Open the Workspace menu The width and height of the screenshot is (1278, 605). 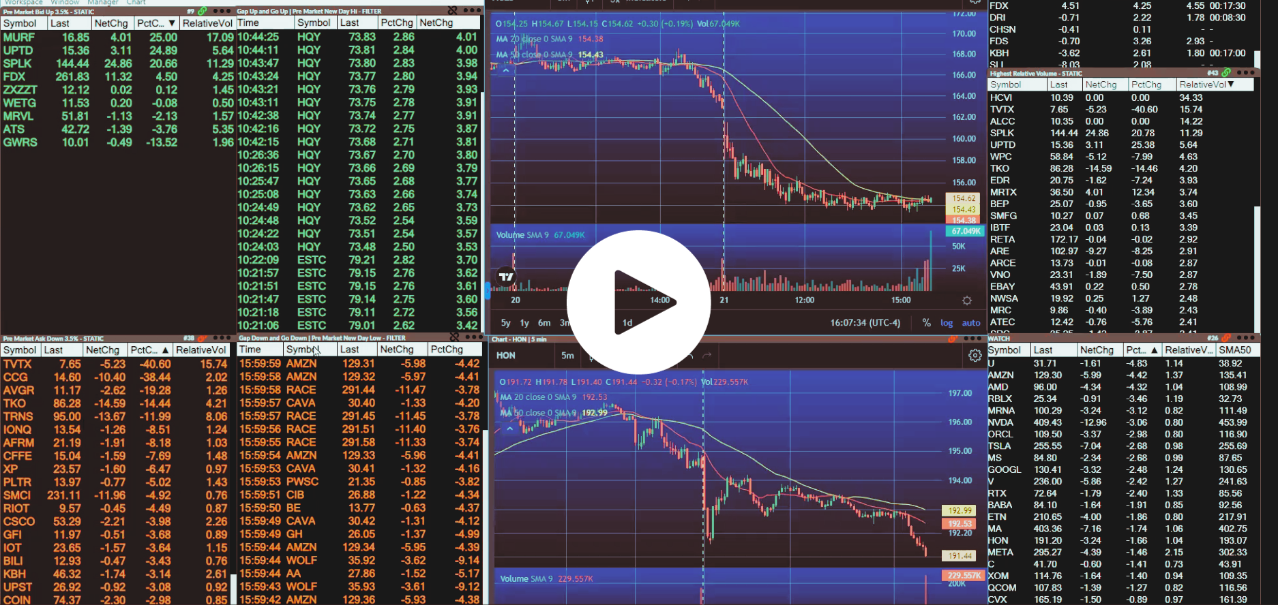click(x=24, y=3)
